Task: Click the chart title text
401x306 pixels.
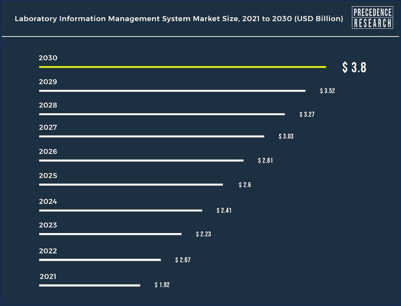Action: (179, 19)
